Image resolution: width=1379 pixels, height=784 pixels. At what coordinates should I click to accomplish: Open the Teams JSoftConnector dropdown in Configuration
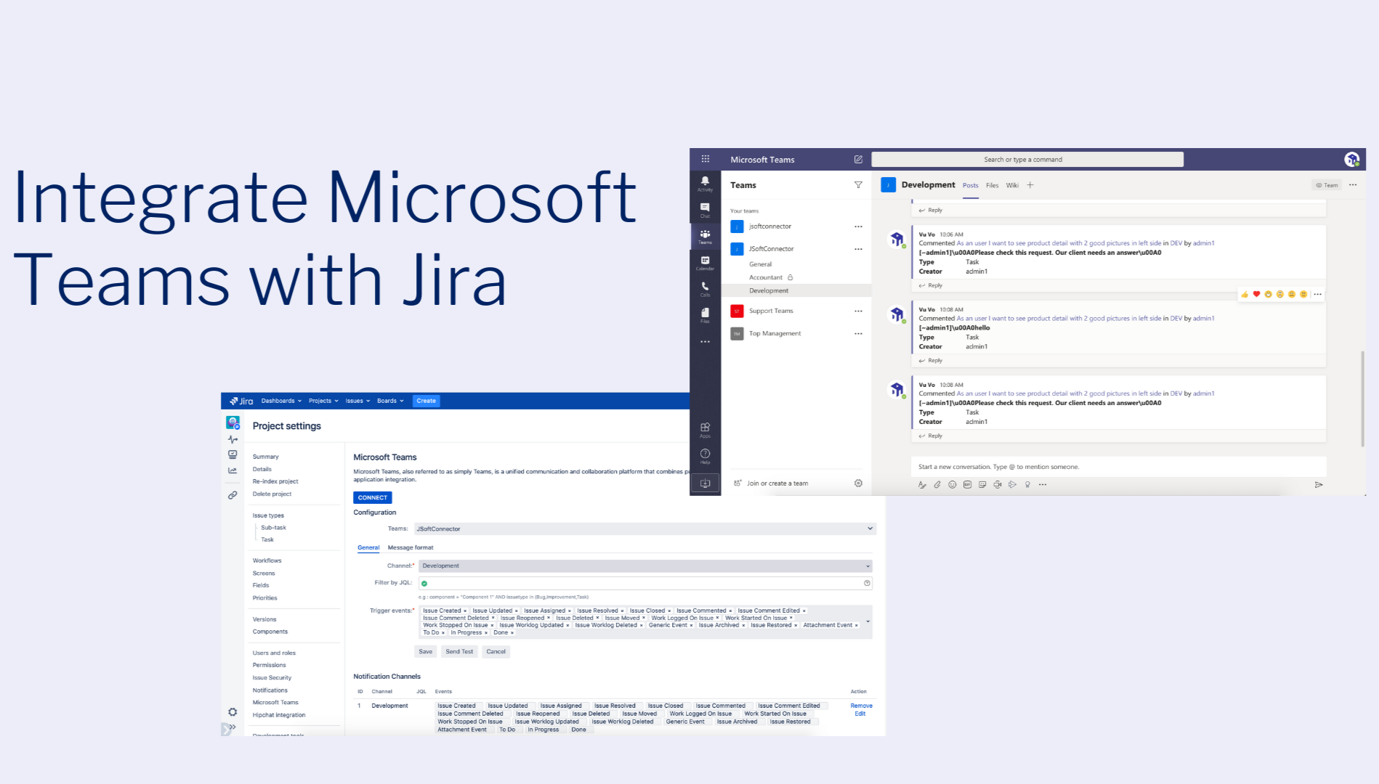pos(645,528)
